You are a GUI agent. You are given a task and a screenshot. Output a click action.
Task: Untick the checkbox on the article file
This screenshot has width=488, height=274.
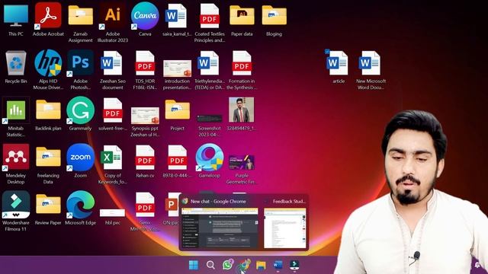[327, 52]
